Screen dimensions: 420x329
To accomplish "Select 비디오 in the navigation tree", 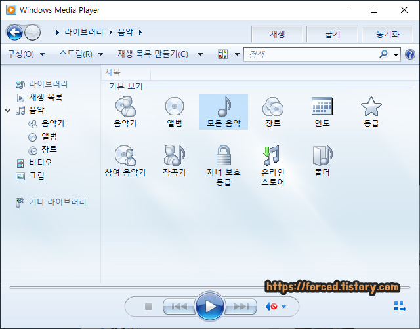I will 34,163.
